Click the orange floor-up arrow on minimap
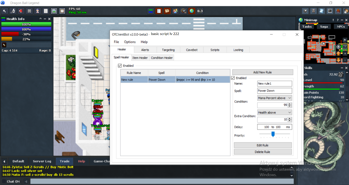This screenshot has height=185, width=349. tap(338, 53)
